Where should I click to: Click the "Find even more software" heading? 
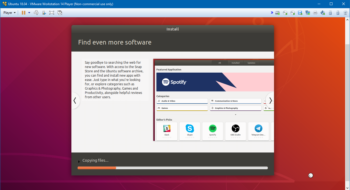(115, 42)
